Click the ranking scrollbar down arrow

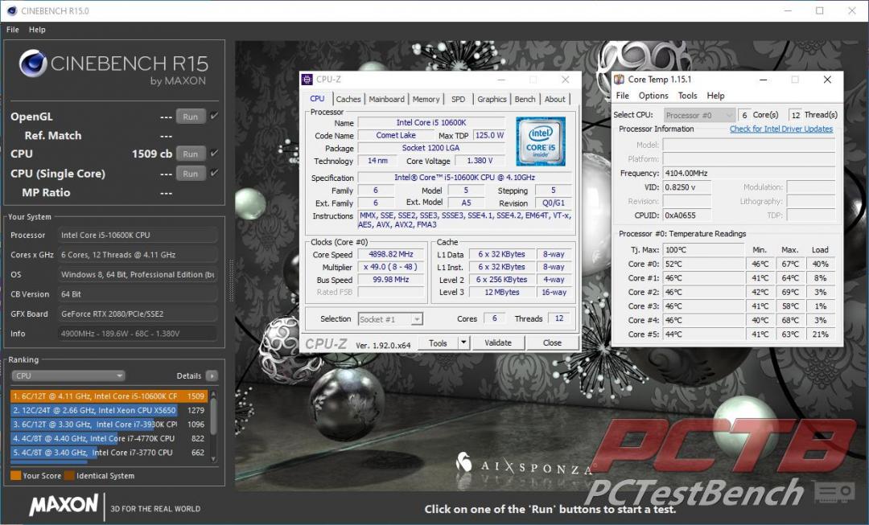click(213, 458)
